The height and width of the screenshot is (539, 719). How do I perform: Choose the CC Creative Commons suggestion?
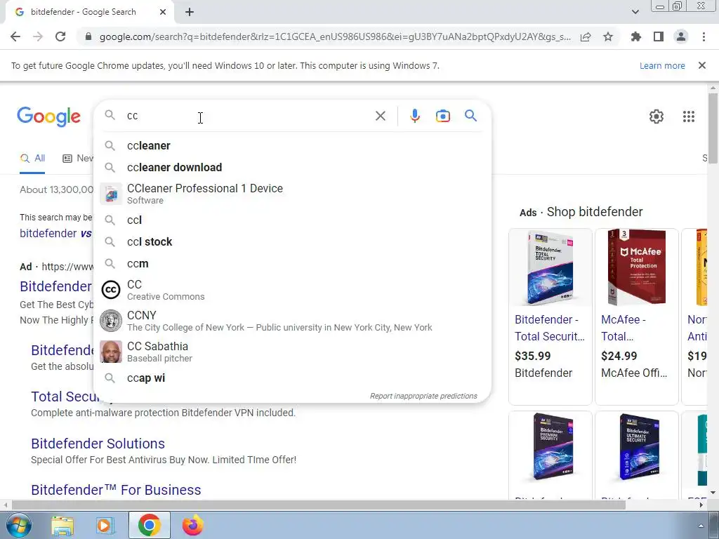point(292,290)
